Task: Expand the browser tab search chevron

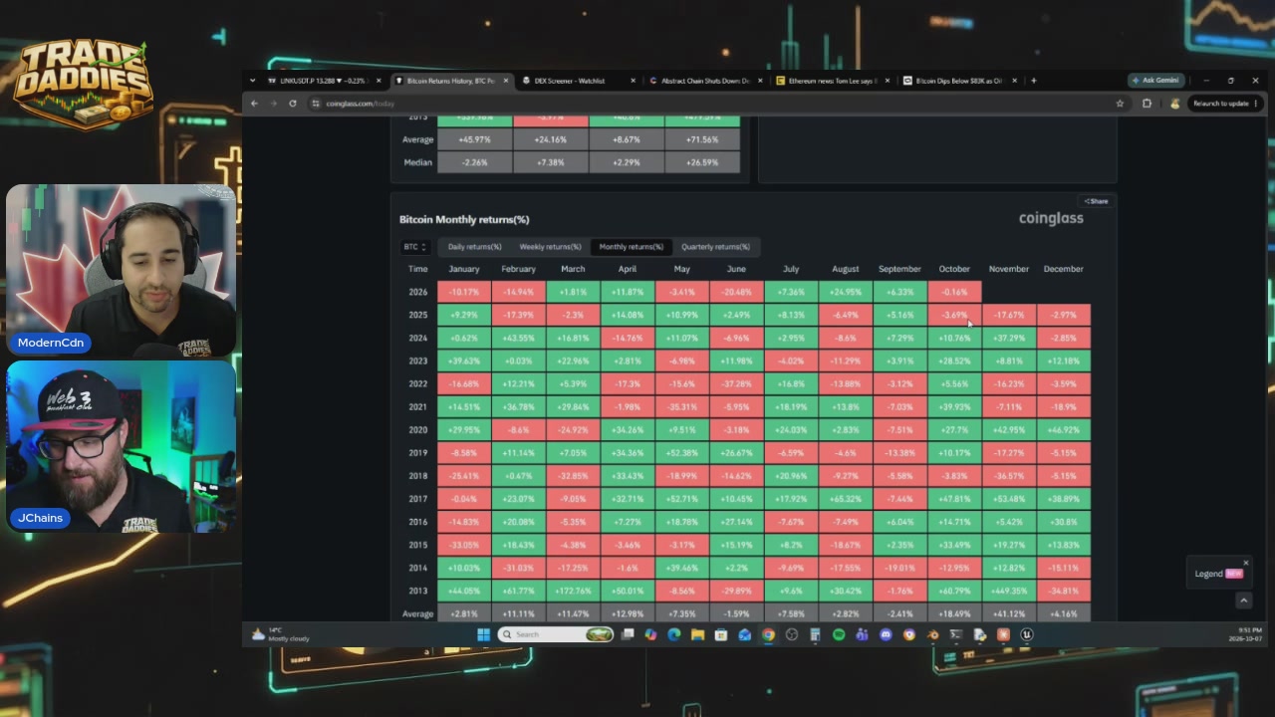Action: [x=253, y=81]
